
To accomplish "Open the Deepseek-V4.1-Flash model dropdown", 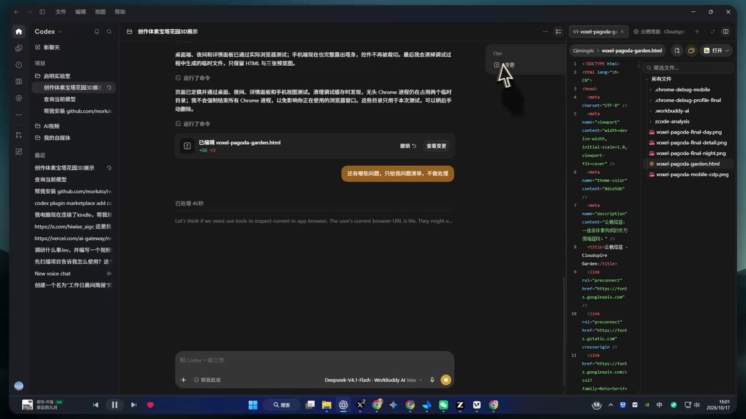I will click(373, 380).
